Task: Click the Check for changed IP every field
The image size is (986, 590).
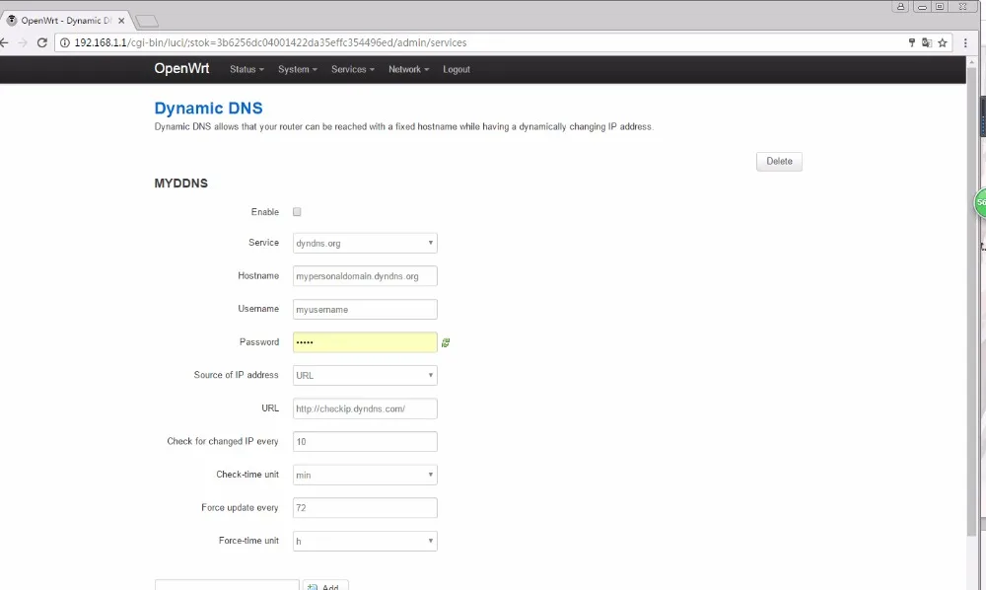Action: 365,442
